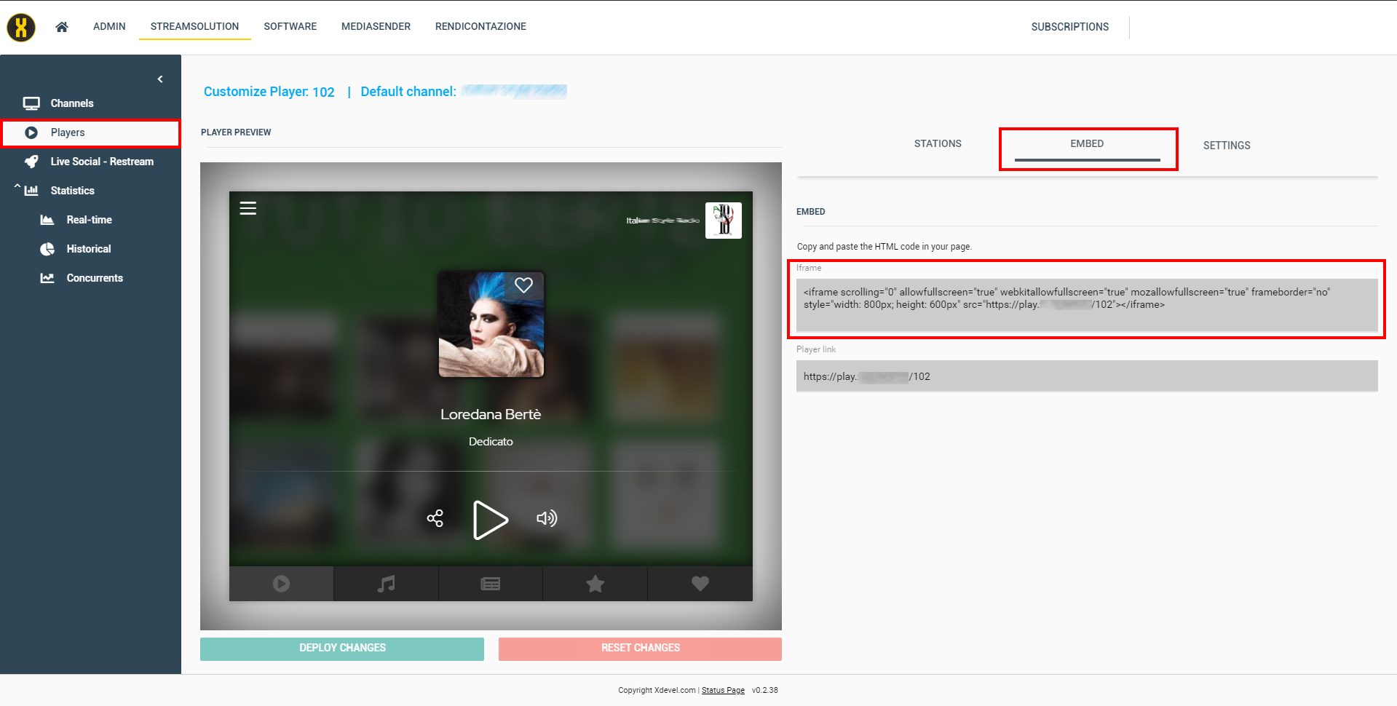Select the music note tab in player footer
This screenshot has height=706, width=1397.
click(387, 584)
